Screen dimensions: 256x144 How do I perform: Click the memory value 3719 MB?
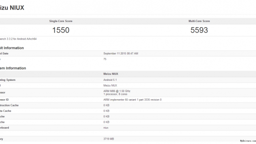(x=108, y=139)
